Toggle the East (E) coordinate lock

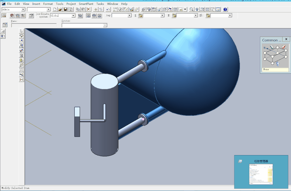pos(141,15)
